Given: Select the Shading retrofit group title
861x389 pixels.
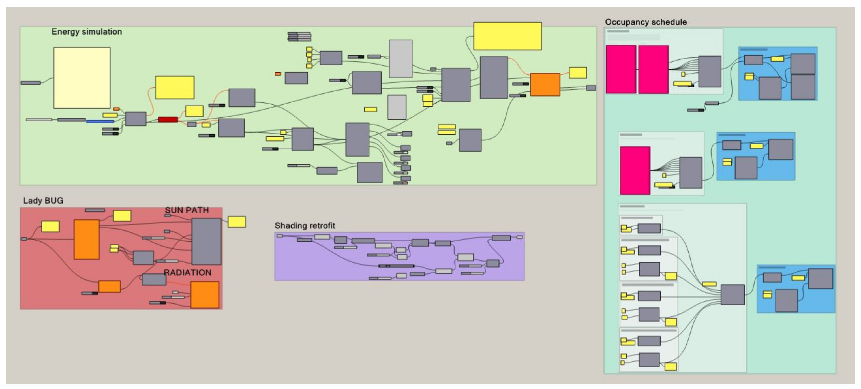Looking at the screenshot, I should coord(305,226).
